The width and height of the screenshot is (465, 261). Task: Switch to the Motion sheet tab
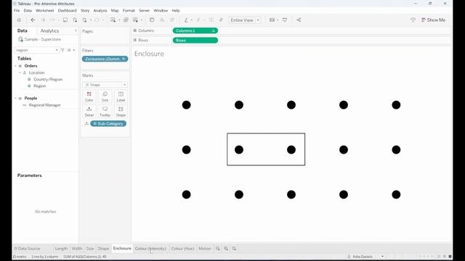click(x=205, y=249)
